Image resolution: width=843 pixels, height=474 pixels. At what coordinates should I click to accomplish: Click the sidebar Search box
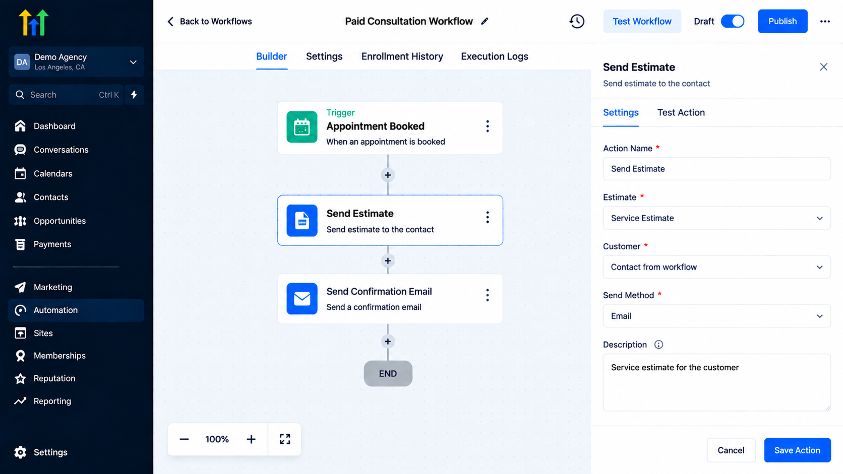coord(66,95)
